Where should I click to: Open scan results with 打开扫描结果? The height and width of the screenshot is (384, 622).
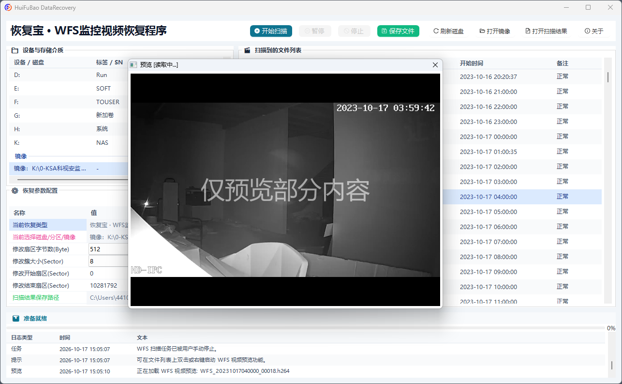(546, 31)
